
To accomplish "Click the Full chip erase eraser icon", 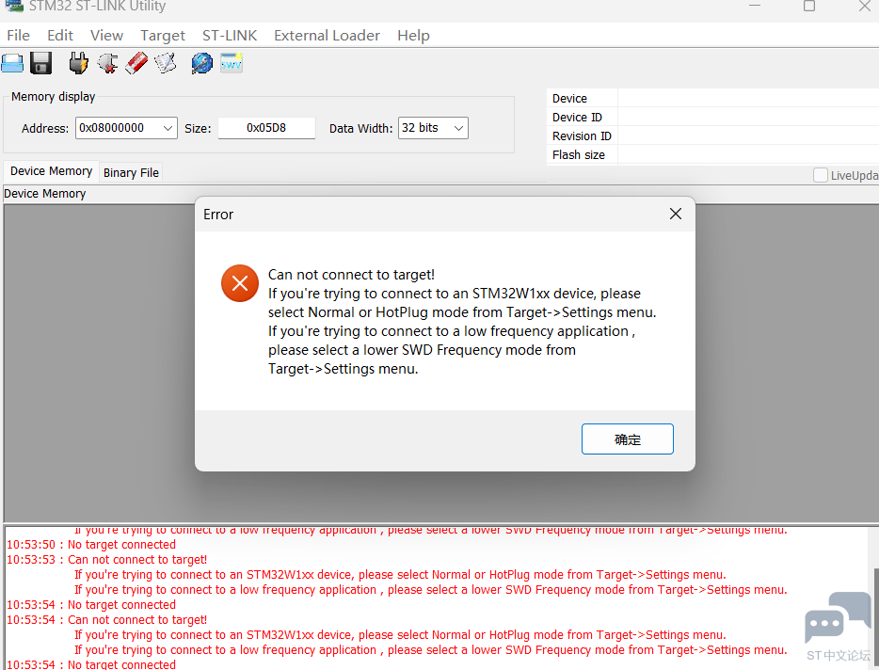I will [136, 63].
